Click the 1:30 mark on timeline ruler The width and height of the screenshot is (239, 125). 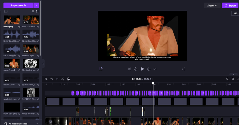click(123, 85)
